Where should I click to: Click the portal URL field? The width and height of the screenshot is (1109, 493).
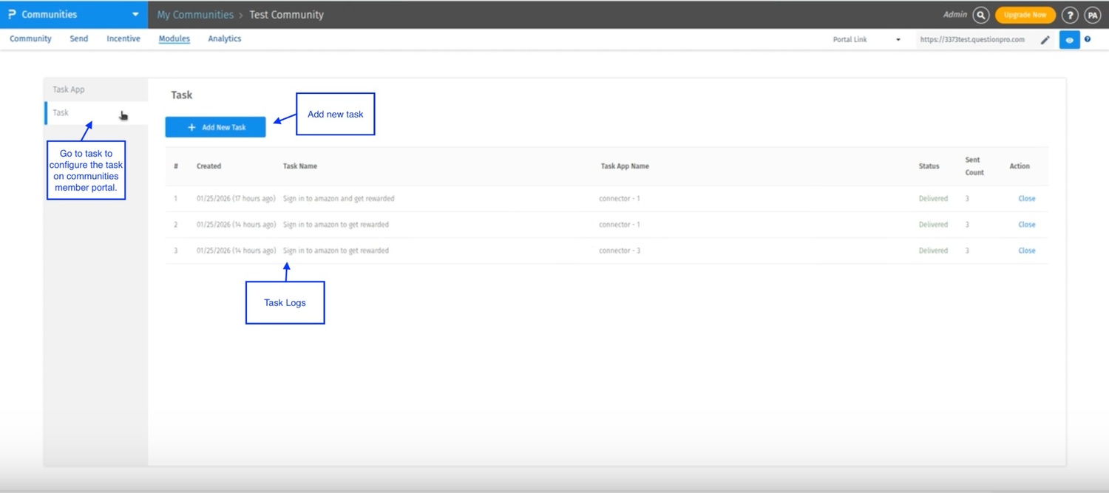click(x=974, y=40)
